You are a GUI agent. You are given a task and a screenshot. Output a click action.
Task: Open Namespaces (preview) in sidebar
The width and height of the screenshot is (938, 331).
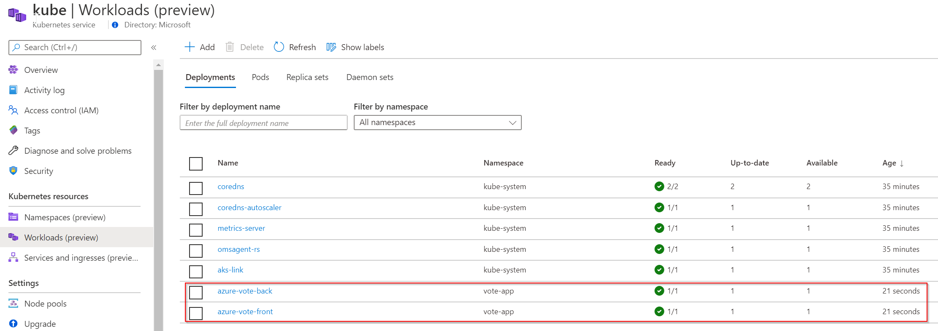[x=65, y=217]
